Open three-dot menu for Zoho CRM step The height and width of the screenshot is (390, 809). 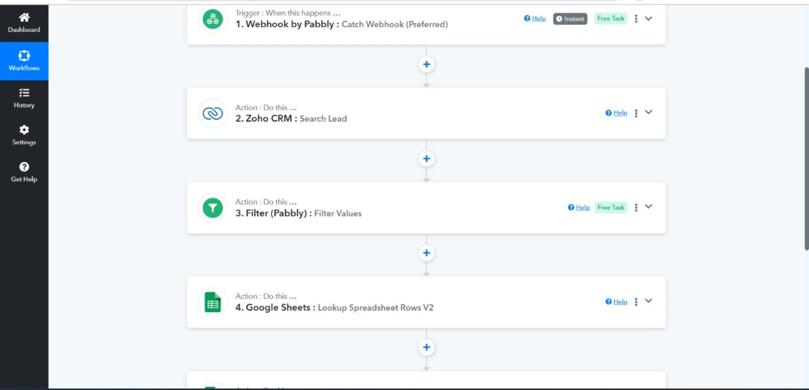636,113
